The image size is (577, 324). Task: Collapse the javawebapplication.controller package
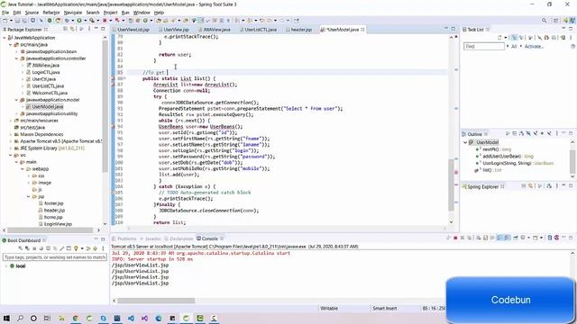pyautogui.click(x=16, y=58)
